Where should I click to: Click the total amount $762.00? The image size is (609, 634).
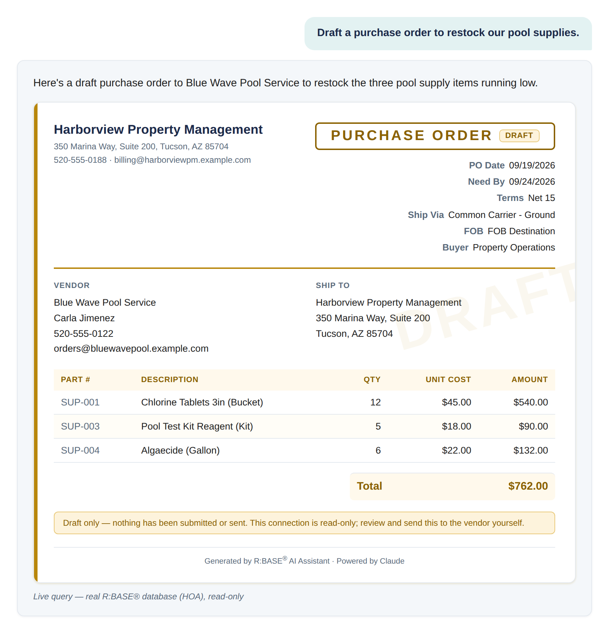(x=528, y=486)
